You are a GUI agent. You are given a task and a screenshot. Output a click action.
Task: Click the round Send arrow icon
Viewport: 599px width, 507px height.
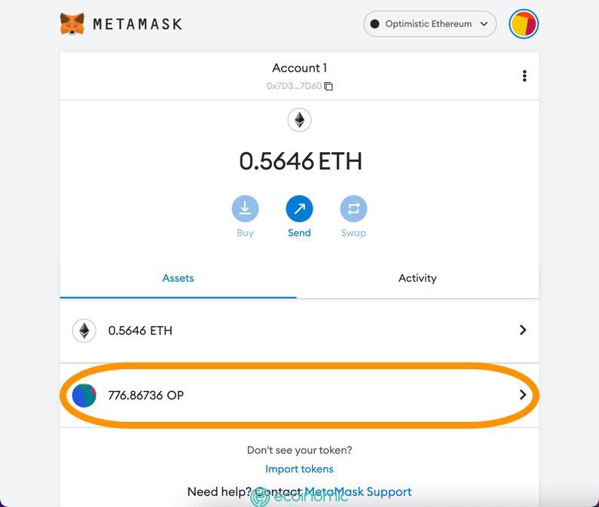pyautogui.click(x=299, y=209)
